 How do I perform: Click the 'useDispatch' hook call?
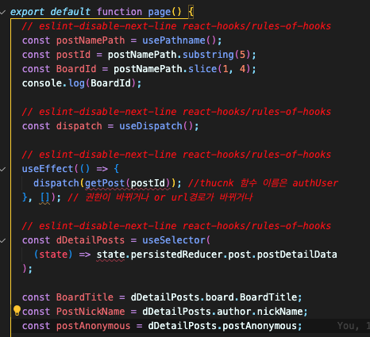click(151, 126)
